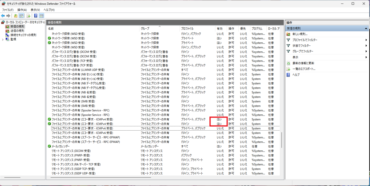Click the 新しい規則 icon in action pane
The image size is (370, 186).
pos(288,34)
